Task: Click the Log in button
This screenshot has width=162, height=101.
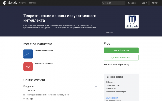Action: tap(144, 3)
